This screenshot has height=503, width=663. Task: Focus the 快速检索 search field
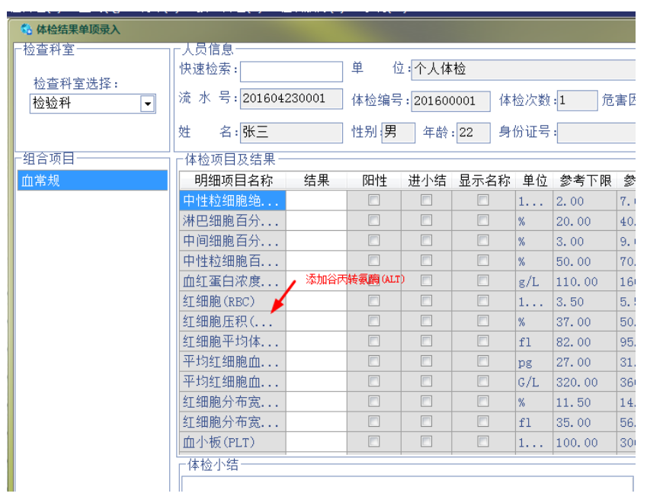click(x=291, y=71)
